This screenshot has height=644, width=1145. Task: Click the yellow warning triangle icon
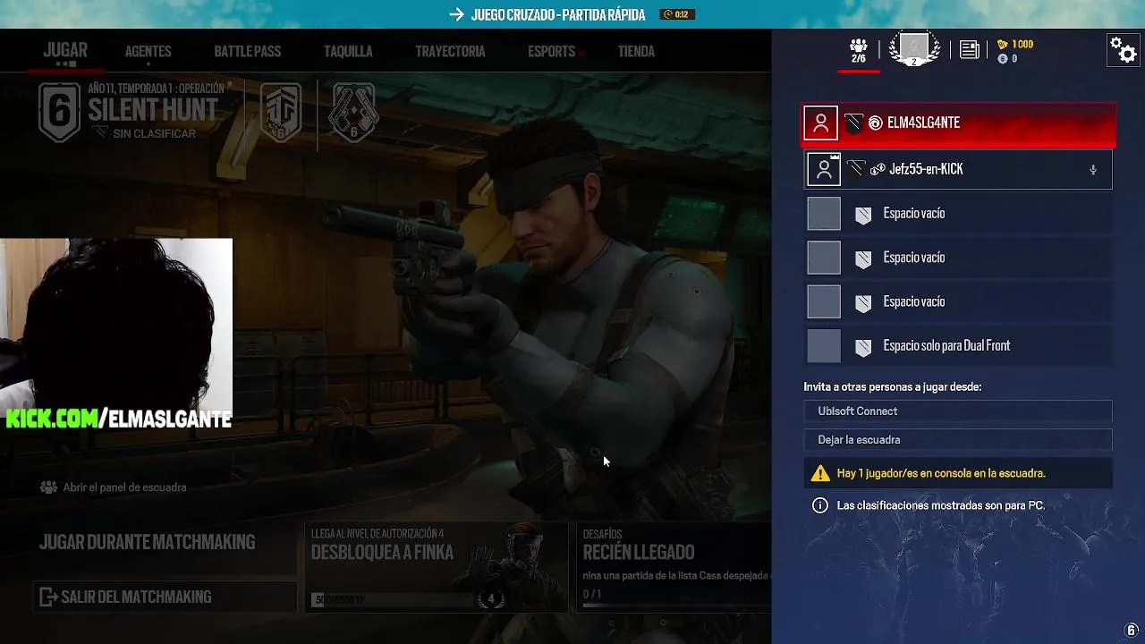820,473
